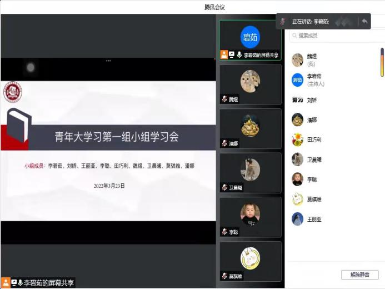Click orange host icon on 李碧茹's tile
The height and width of the screenshot is (289, 385).
[224, 55]
